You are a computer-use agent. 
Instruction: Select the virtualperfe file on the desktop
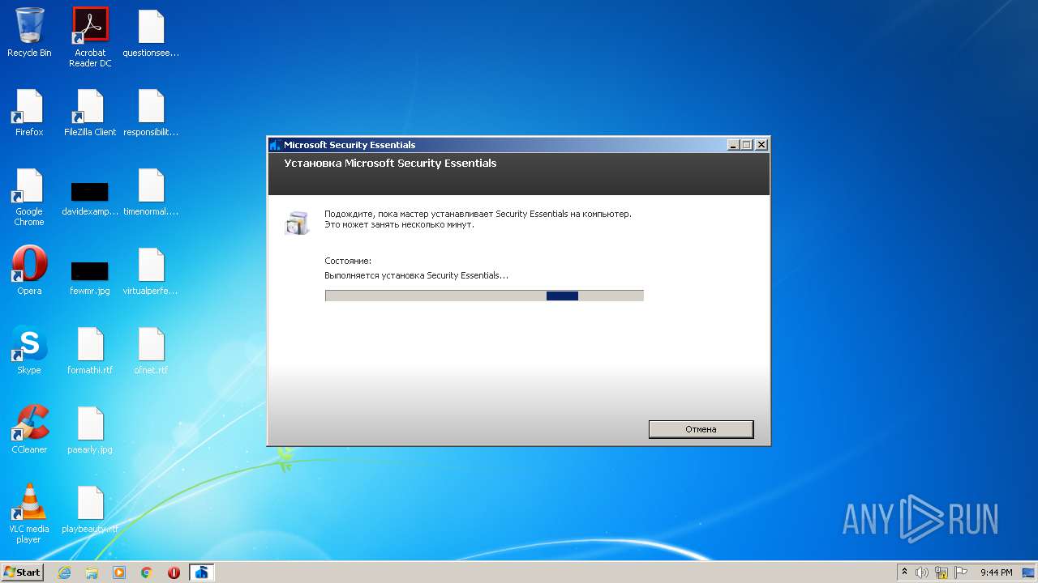(x=151, y=271)
